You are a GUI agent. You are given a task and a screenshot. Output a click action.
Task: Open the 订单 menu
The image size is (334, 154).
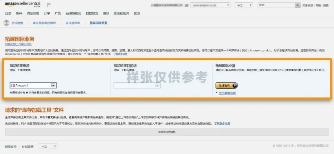pyautogui.click(x=47, y=13)
